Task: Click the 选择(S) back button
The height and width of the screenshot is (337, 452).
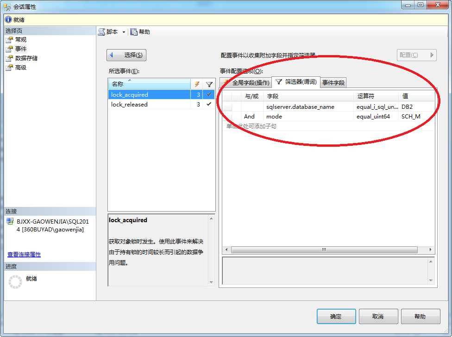Action: (x=126, y=55)
